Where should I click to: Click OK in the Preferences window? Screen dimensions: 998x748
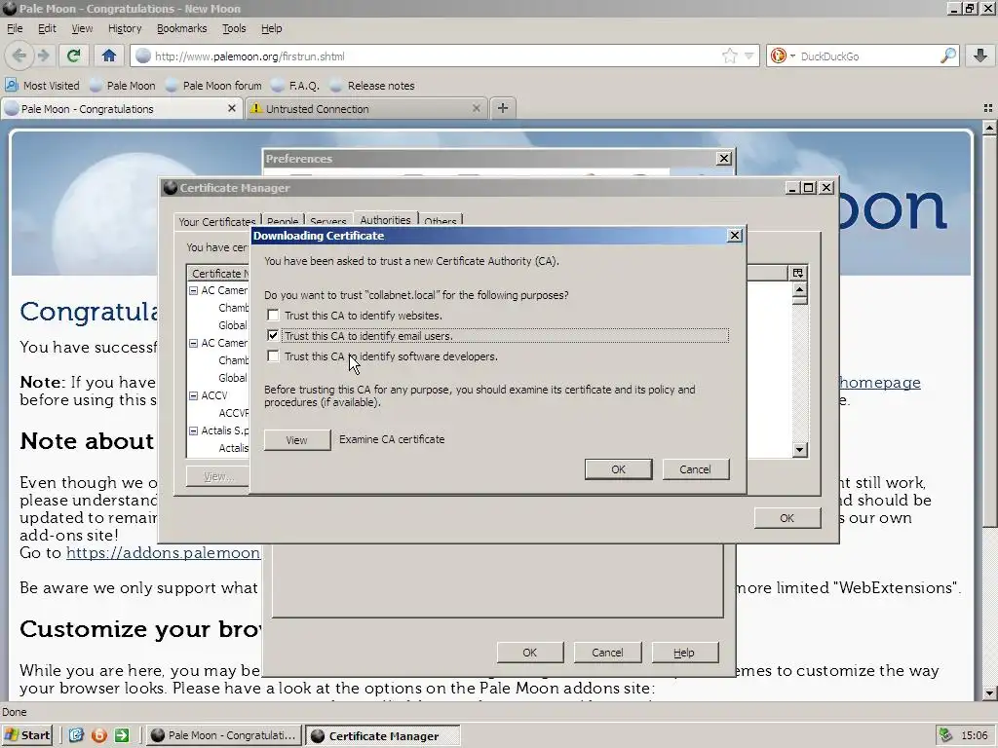(529, 653)
